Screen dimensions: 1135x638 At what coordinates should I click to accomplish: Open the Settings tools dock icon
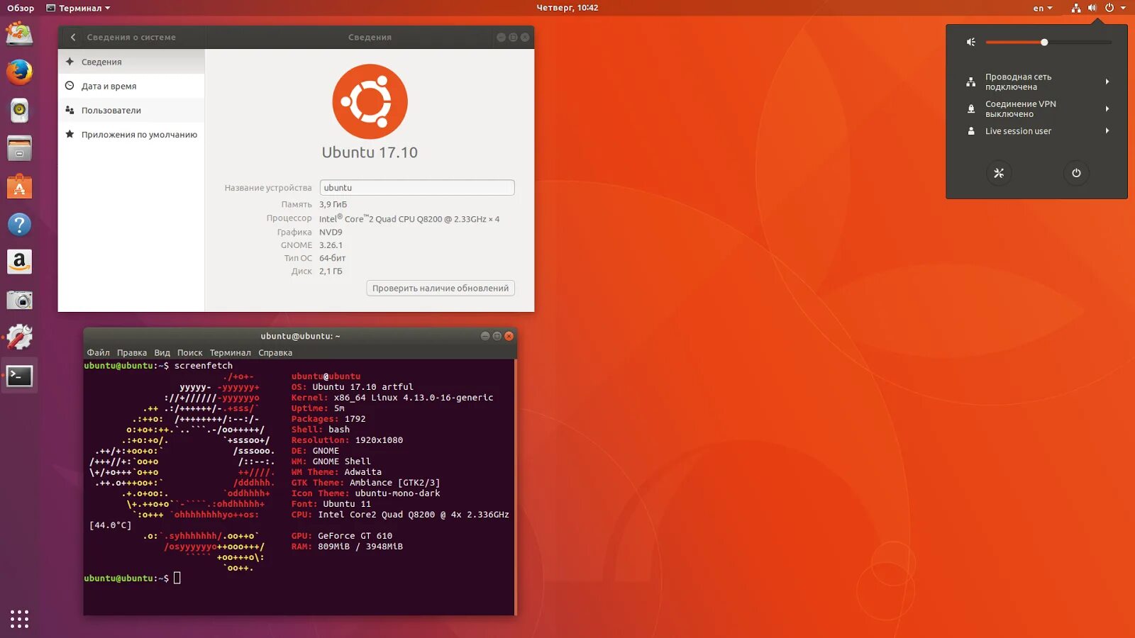click(19, 337)
